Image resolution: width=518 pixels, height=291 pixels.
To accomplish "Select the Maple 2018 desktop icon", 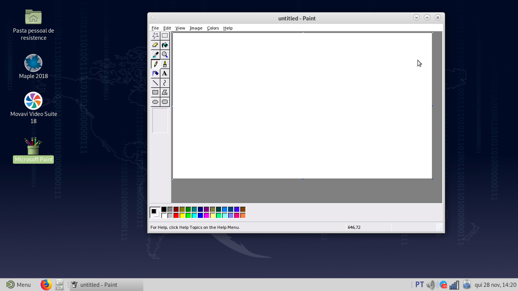I will [33, 63].
